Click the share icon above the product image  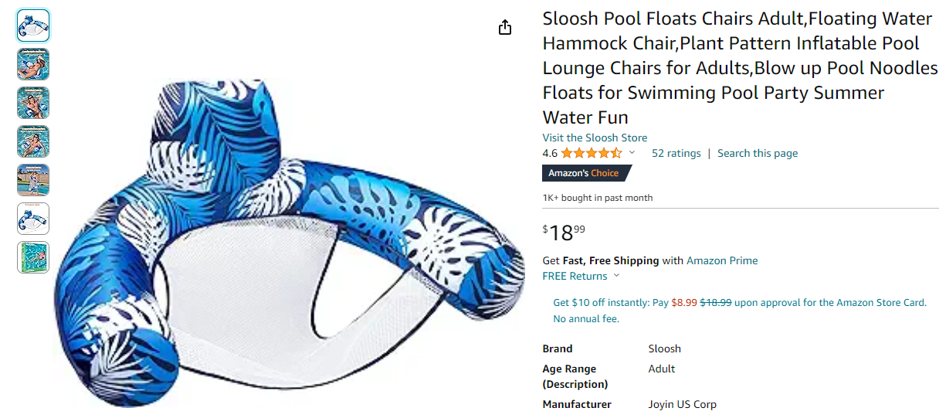(x=505, y=28)
